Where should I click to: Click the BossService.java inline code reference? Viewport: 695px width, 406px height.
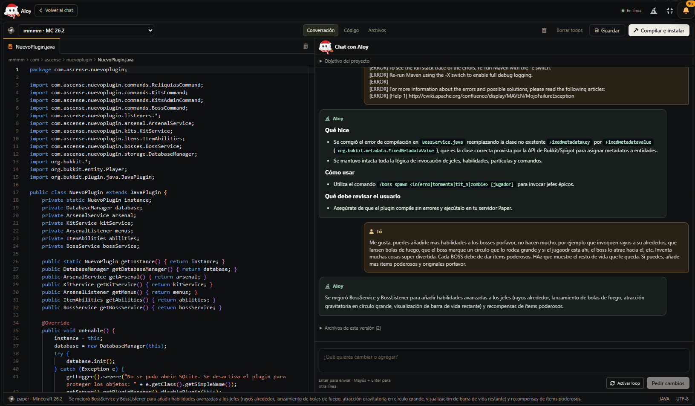coord(442,142)
